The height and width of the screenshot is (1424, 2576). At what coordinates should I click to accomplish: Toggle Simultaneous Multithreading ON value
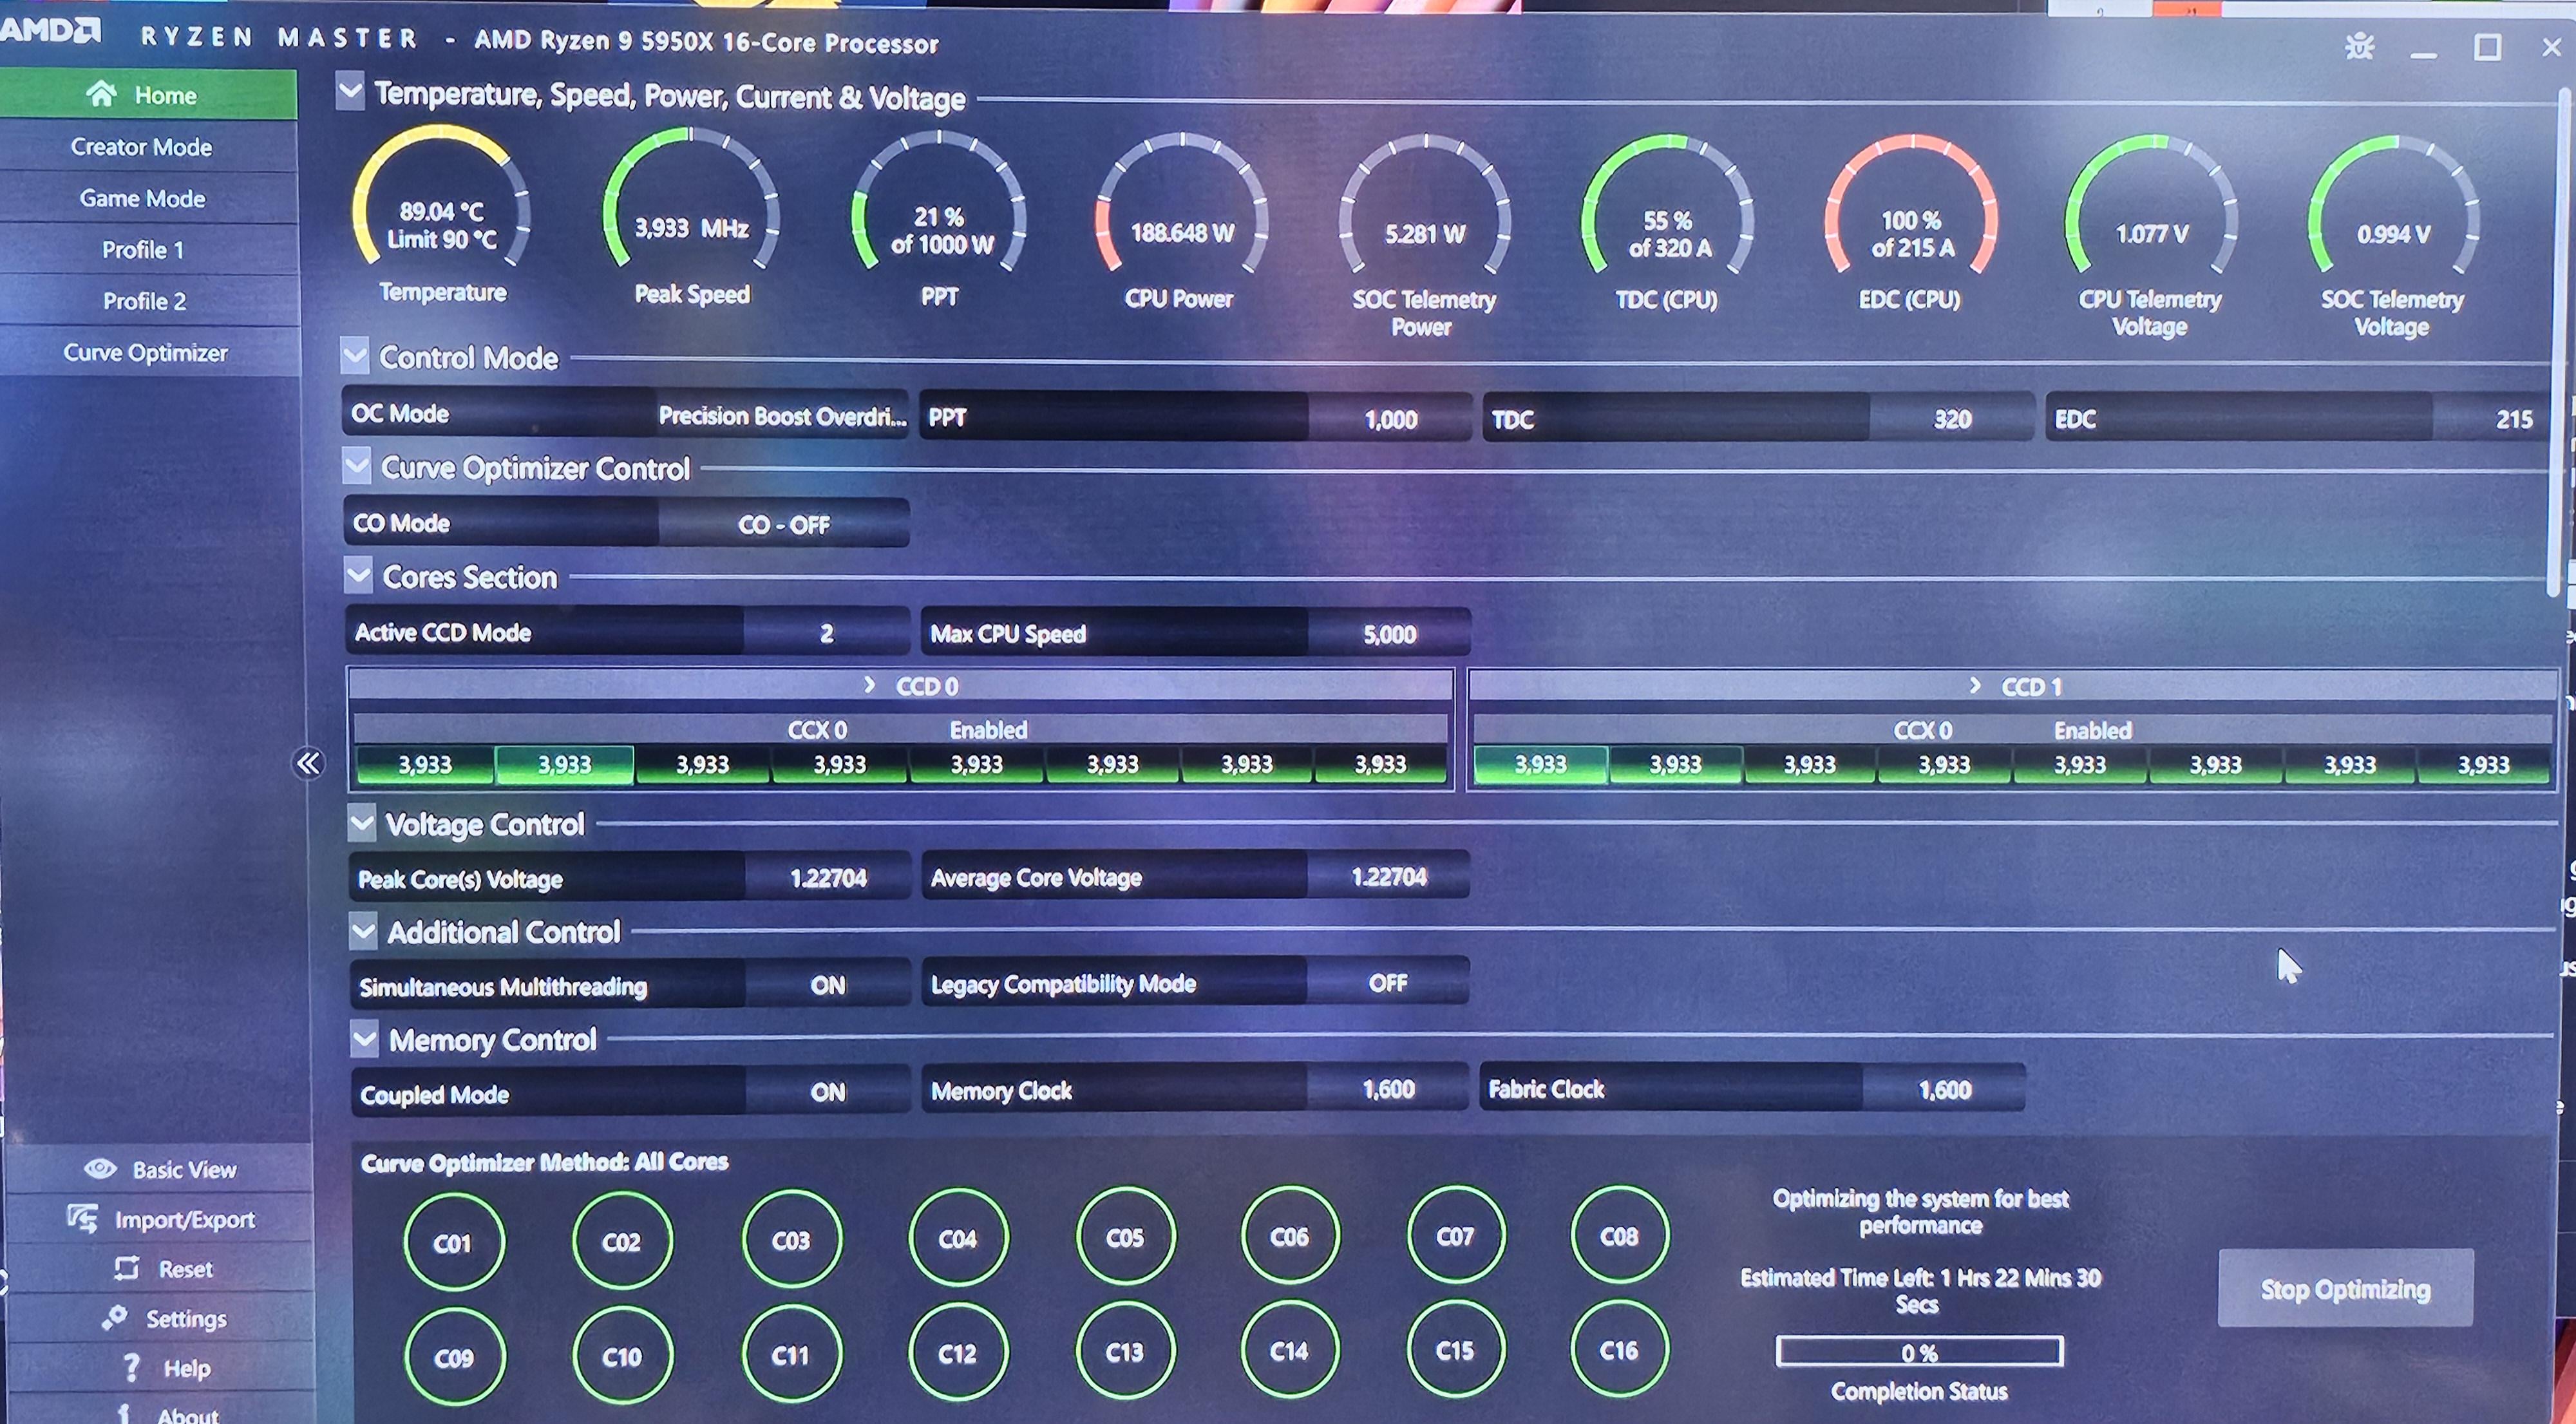pyautogui.click(x=827, y=985)
